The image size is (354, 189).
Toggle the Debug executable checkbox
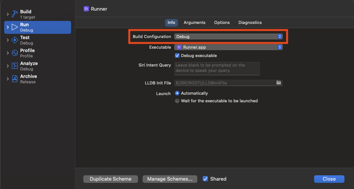pos(177,56)
